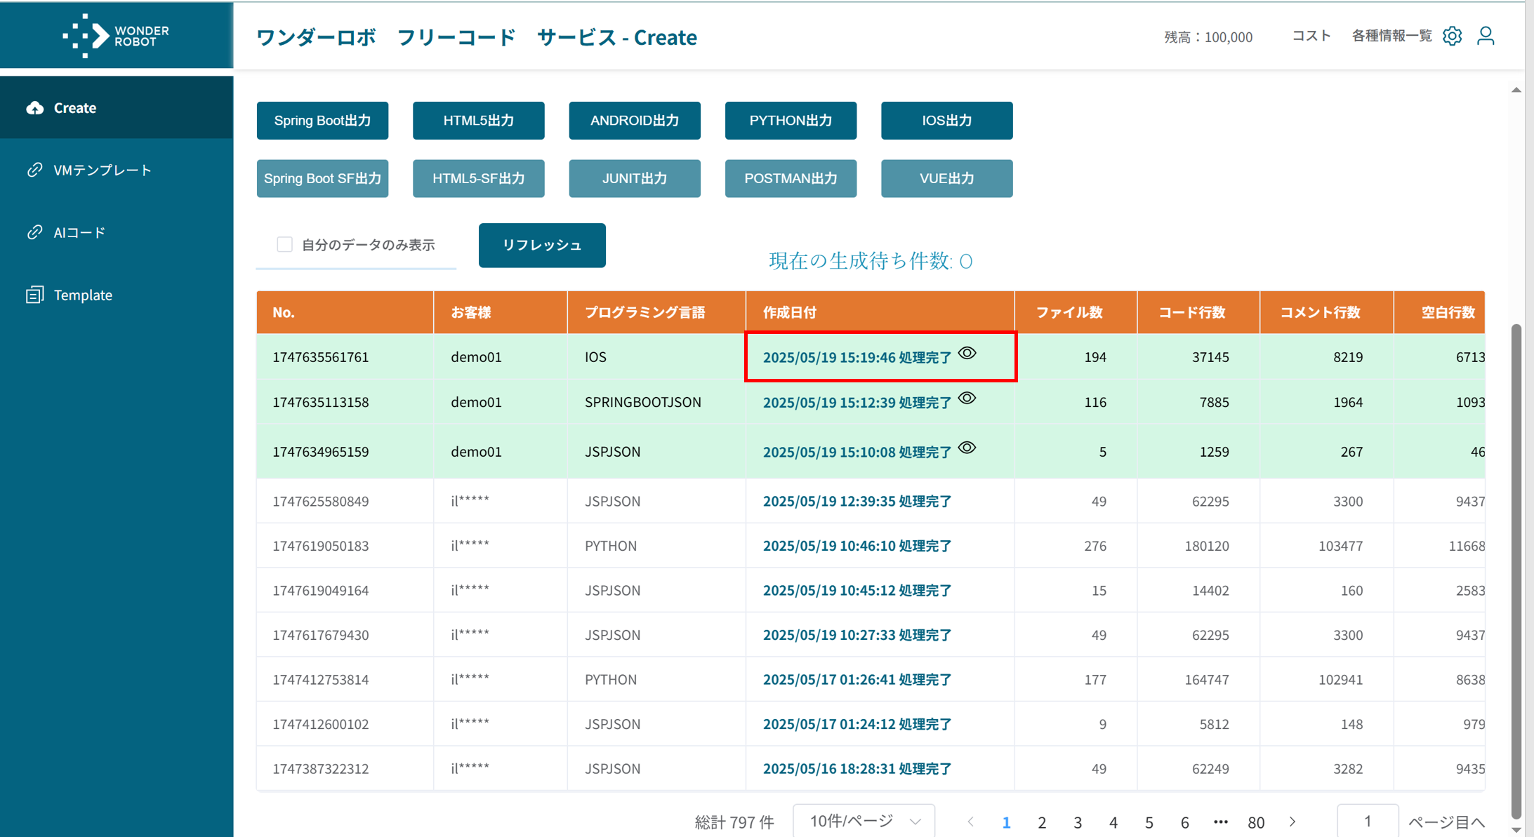Open 2025/05/19 10:27:33 処理完了 link

(857, 635)
